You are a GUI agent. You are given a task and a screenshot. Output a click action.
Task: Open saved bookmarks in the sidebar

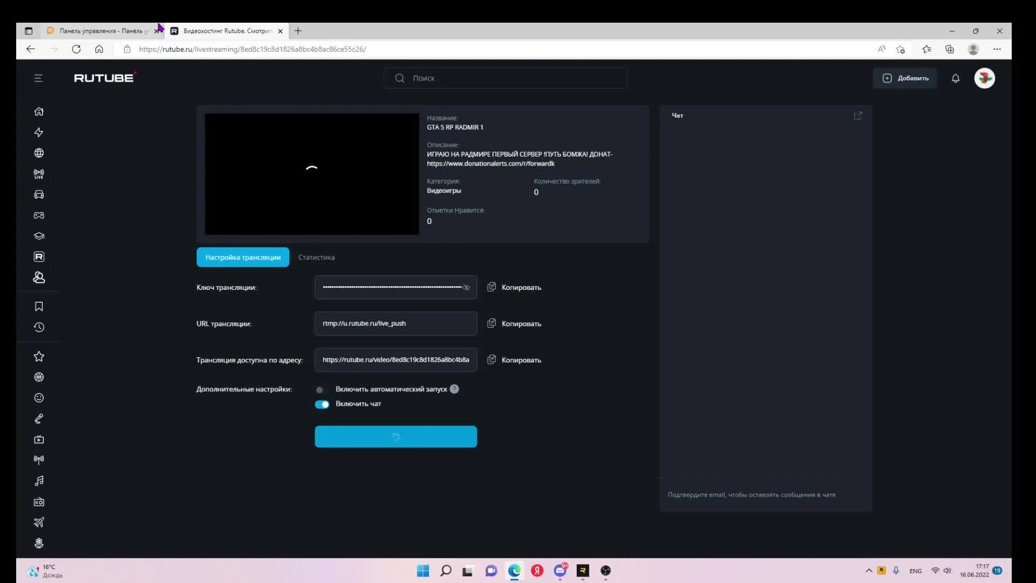39,307
